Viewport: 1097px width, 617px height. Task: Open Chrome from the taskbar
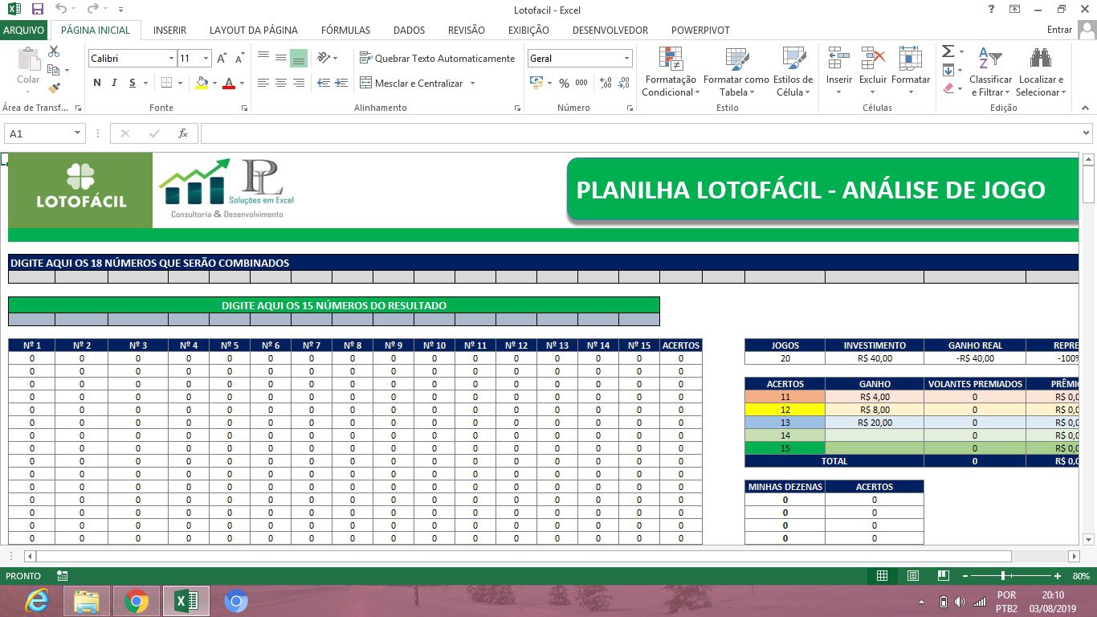pyautogui.click(x=137, y=600)
